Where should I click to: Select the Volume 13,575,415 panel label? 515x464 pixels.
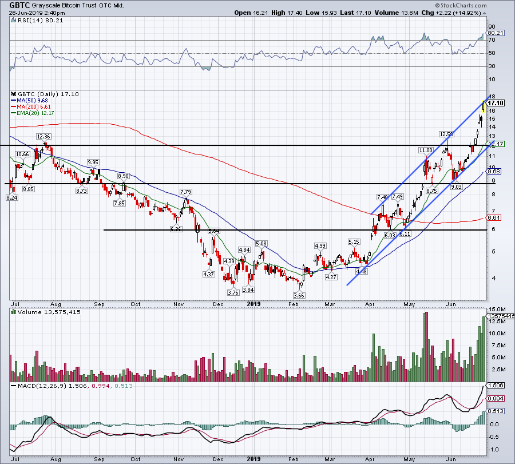point(49,312)
